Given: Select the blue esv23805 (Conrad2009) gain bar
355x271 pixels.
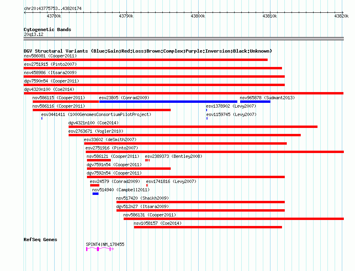Looking at the screenshot, I should 168,102.
